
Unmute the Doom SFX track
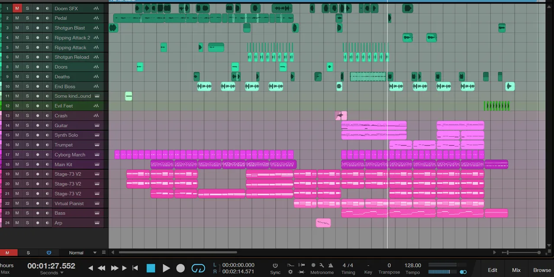(17, 8)
